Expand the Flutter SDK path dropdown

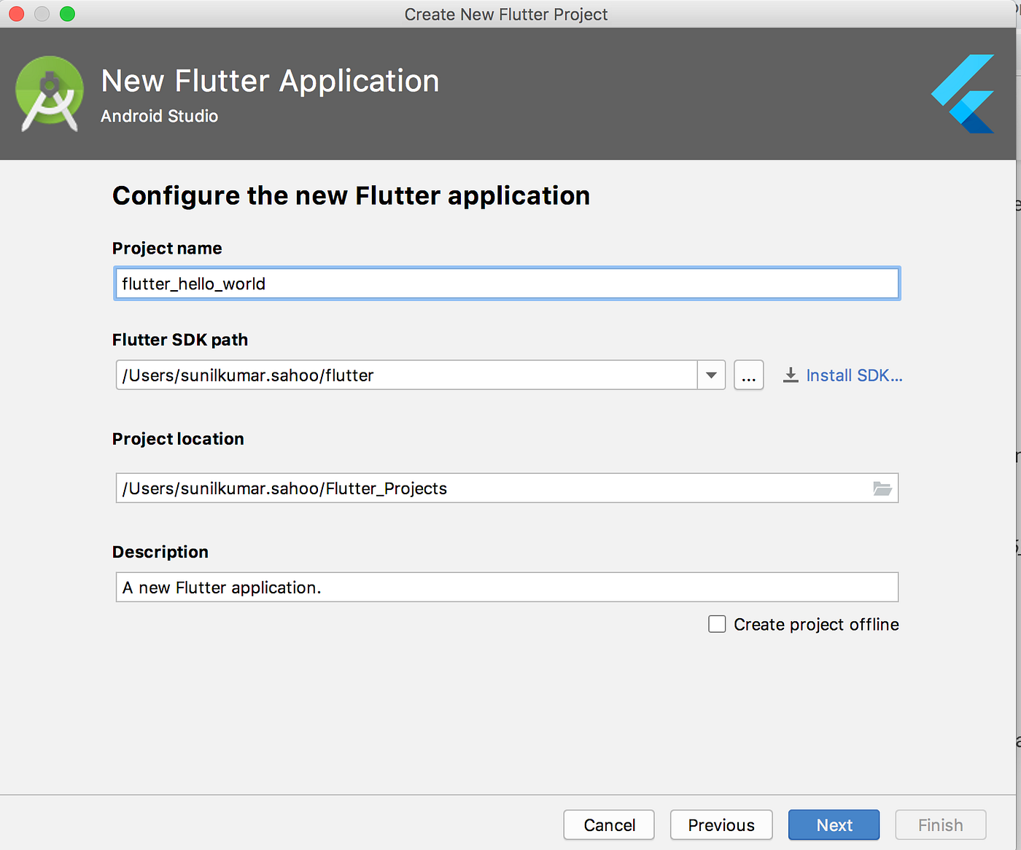(x=710, y=375)
